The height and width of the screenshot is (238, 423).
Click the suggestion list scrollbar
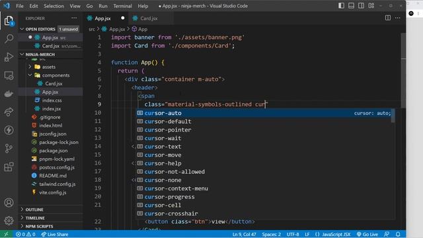coord(393,116)
